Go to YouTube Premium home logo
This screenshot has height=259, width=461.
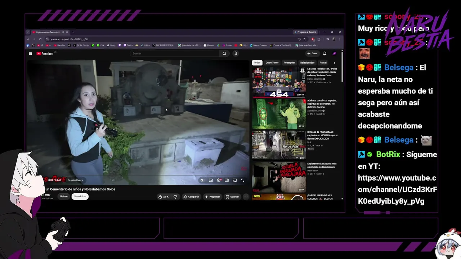45,54
